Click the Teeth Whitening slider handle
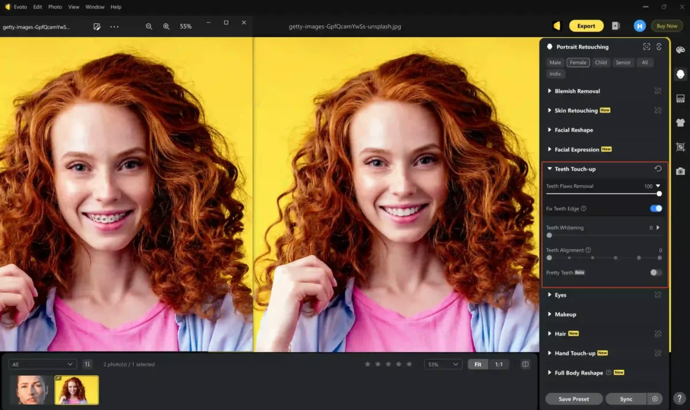The width and height of the screenshot is (690, 410). point(549,235)
